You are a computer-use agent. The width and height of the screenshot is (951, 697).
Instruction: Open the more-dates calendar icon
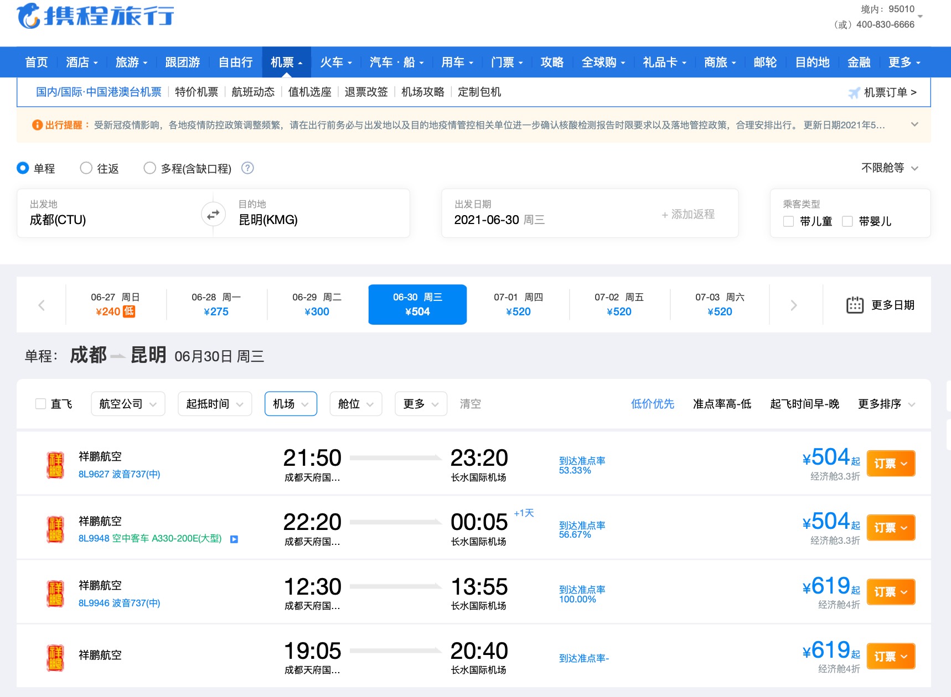point(855,305)
